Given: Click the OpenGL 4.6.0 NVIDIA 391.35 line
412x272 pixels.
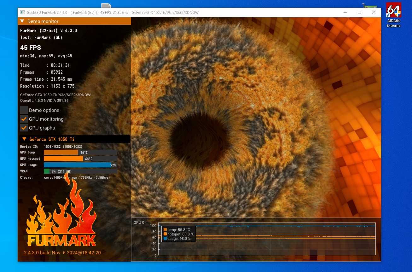Looking at the screenshot, I should point(44,101).
